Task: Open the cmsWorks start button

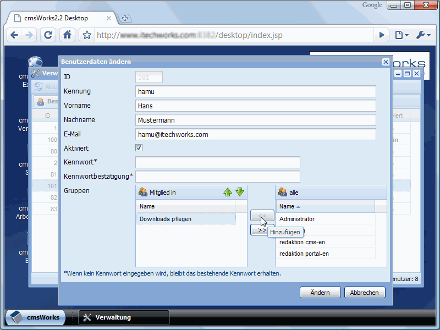Action: pyautogui.click(x=35, y=317)
